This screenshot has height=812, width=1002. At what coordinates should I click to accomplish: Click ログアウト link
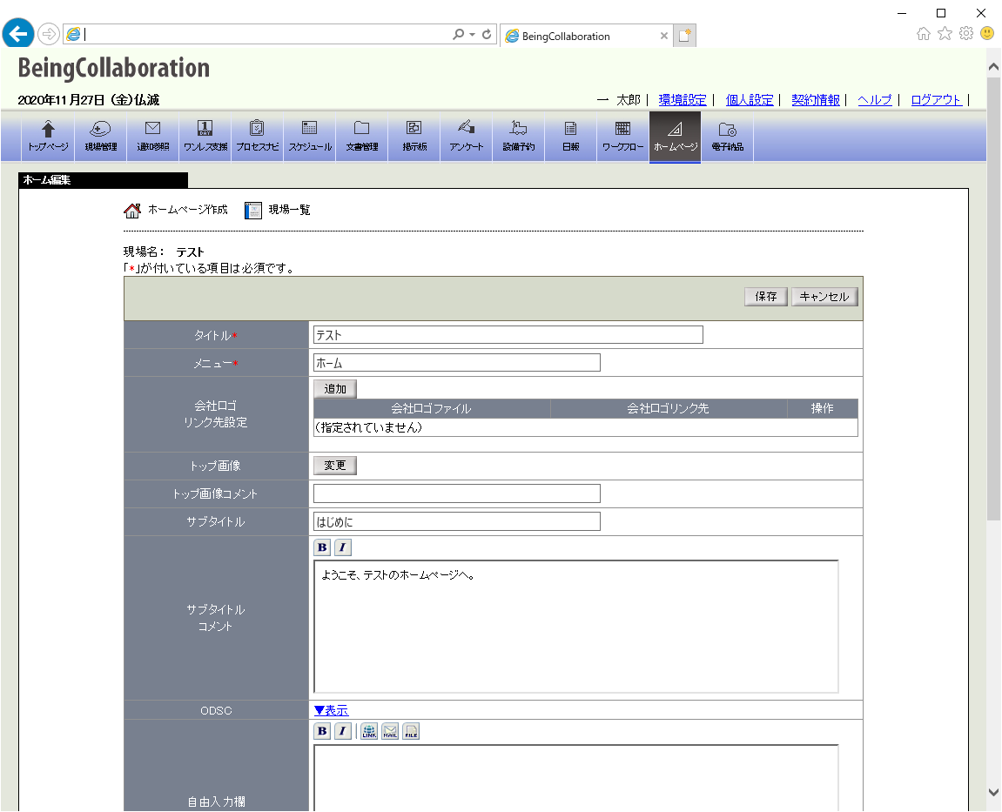click(936, 100)
